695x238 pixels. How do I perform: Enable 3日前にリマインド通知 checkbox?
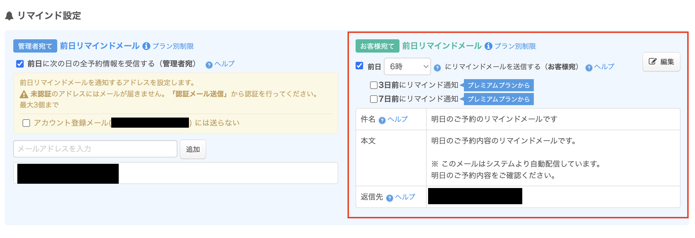pyautogui.click(x=374, y=85)
